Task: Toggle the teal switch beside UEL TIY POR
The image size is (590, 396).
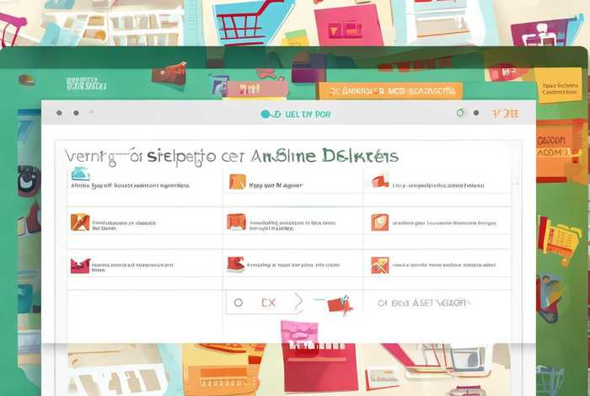Action: 270,114
